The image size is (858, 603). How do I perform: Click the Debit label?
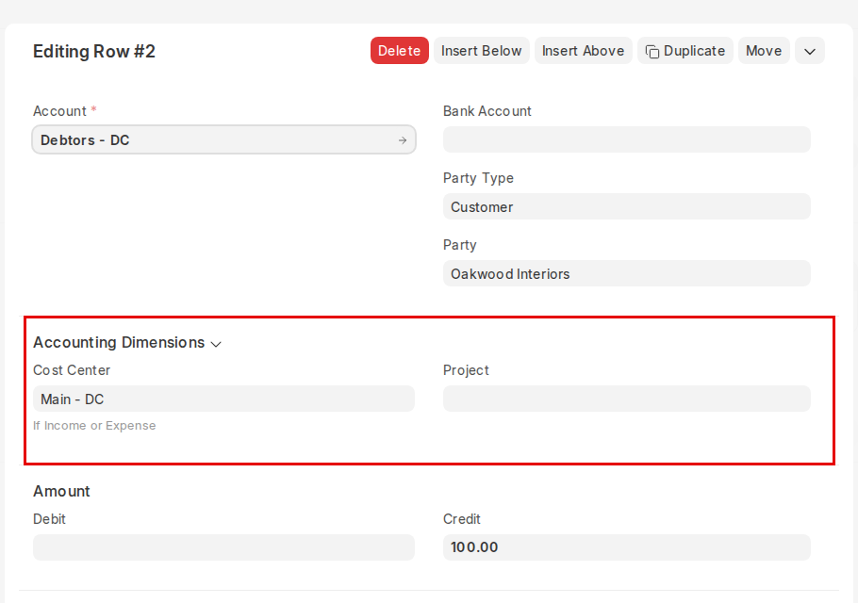[49, 519]
